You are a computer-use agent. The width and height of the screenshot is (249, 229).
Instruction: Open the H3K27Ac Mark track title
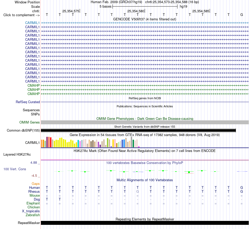click(145, 151)
